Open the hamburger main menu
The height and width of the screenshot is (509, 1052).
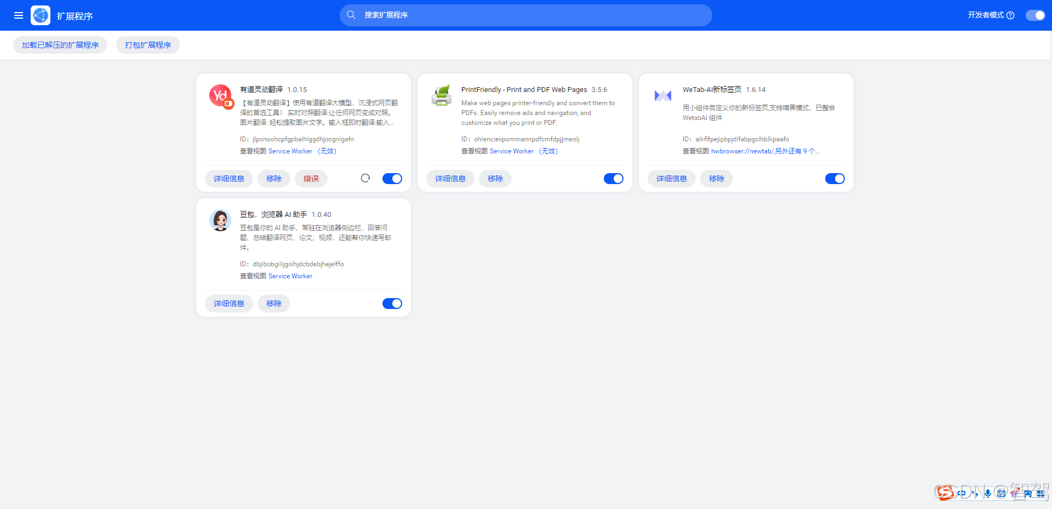point(19,15)
